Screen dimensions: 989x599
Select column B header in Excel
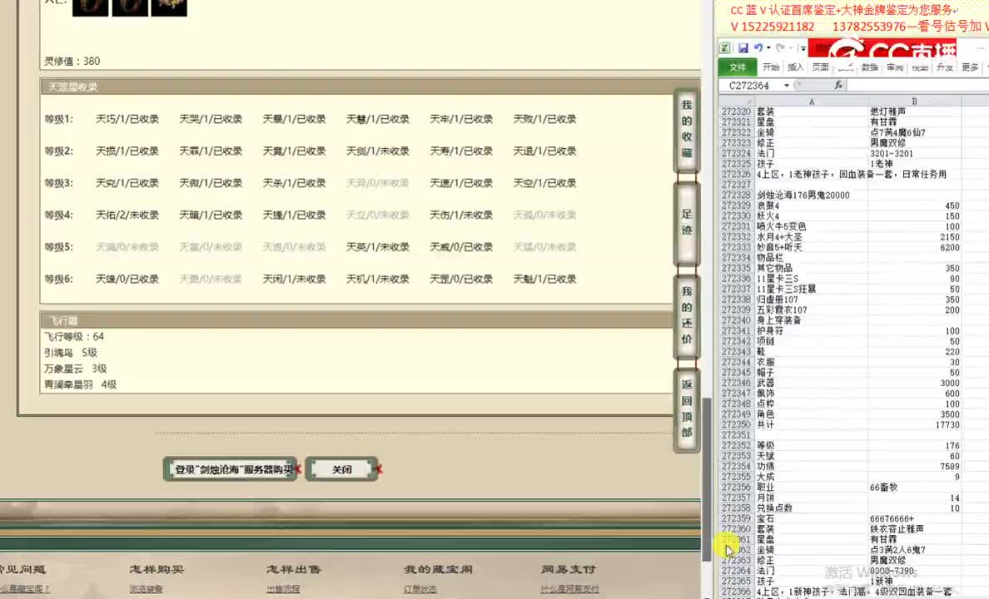pos(914,101)
